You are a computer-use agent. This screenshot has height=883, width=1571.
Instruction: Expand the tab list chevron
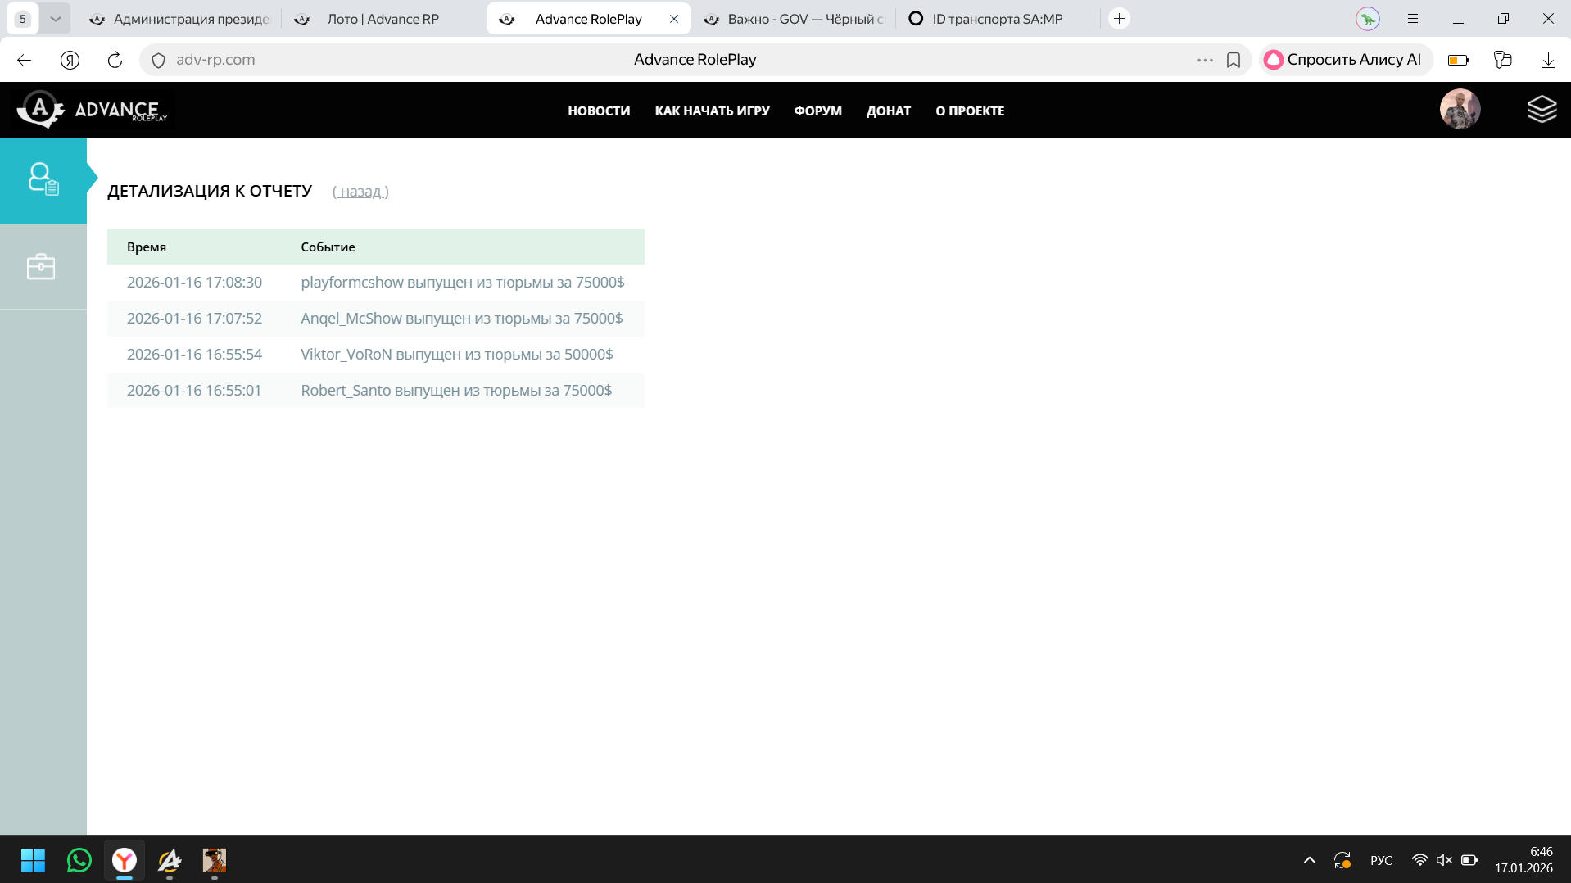tap(55, 19)
